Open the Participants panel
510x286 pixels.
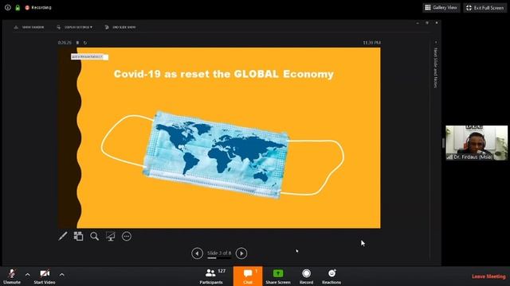212,276
